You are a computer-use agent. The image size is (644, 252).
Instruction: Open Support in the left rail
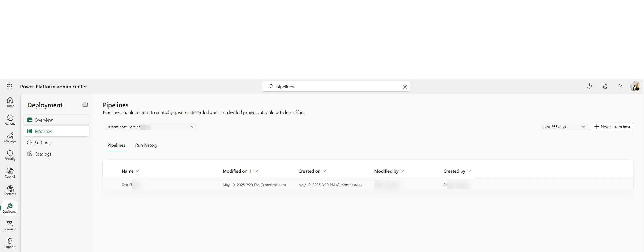pyautogui.click(x=10, y=243)
